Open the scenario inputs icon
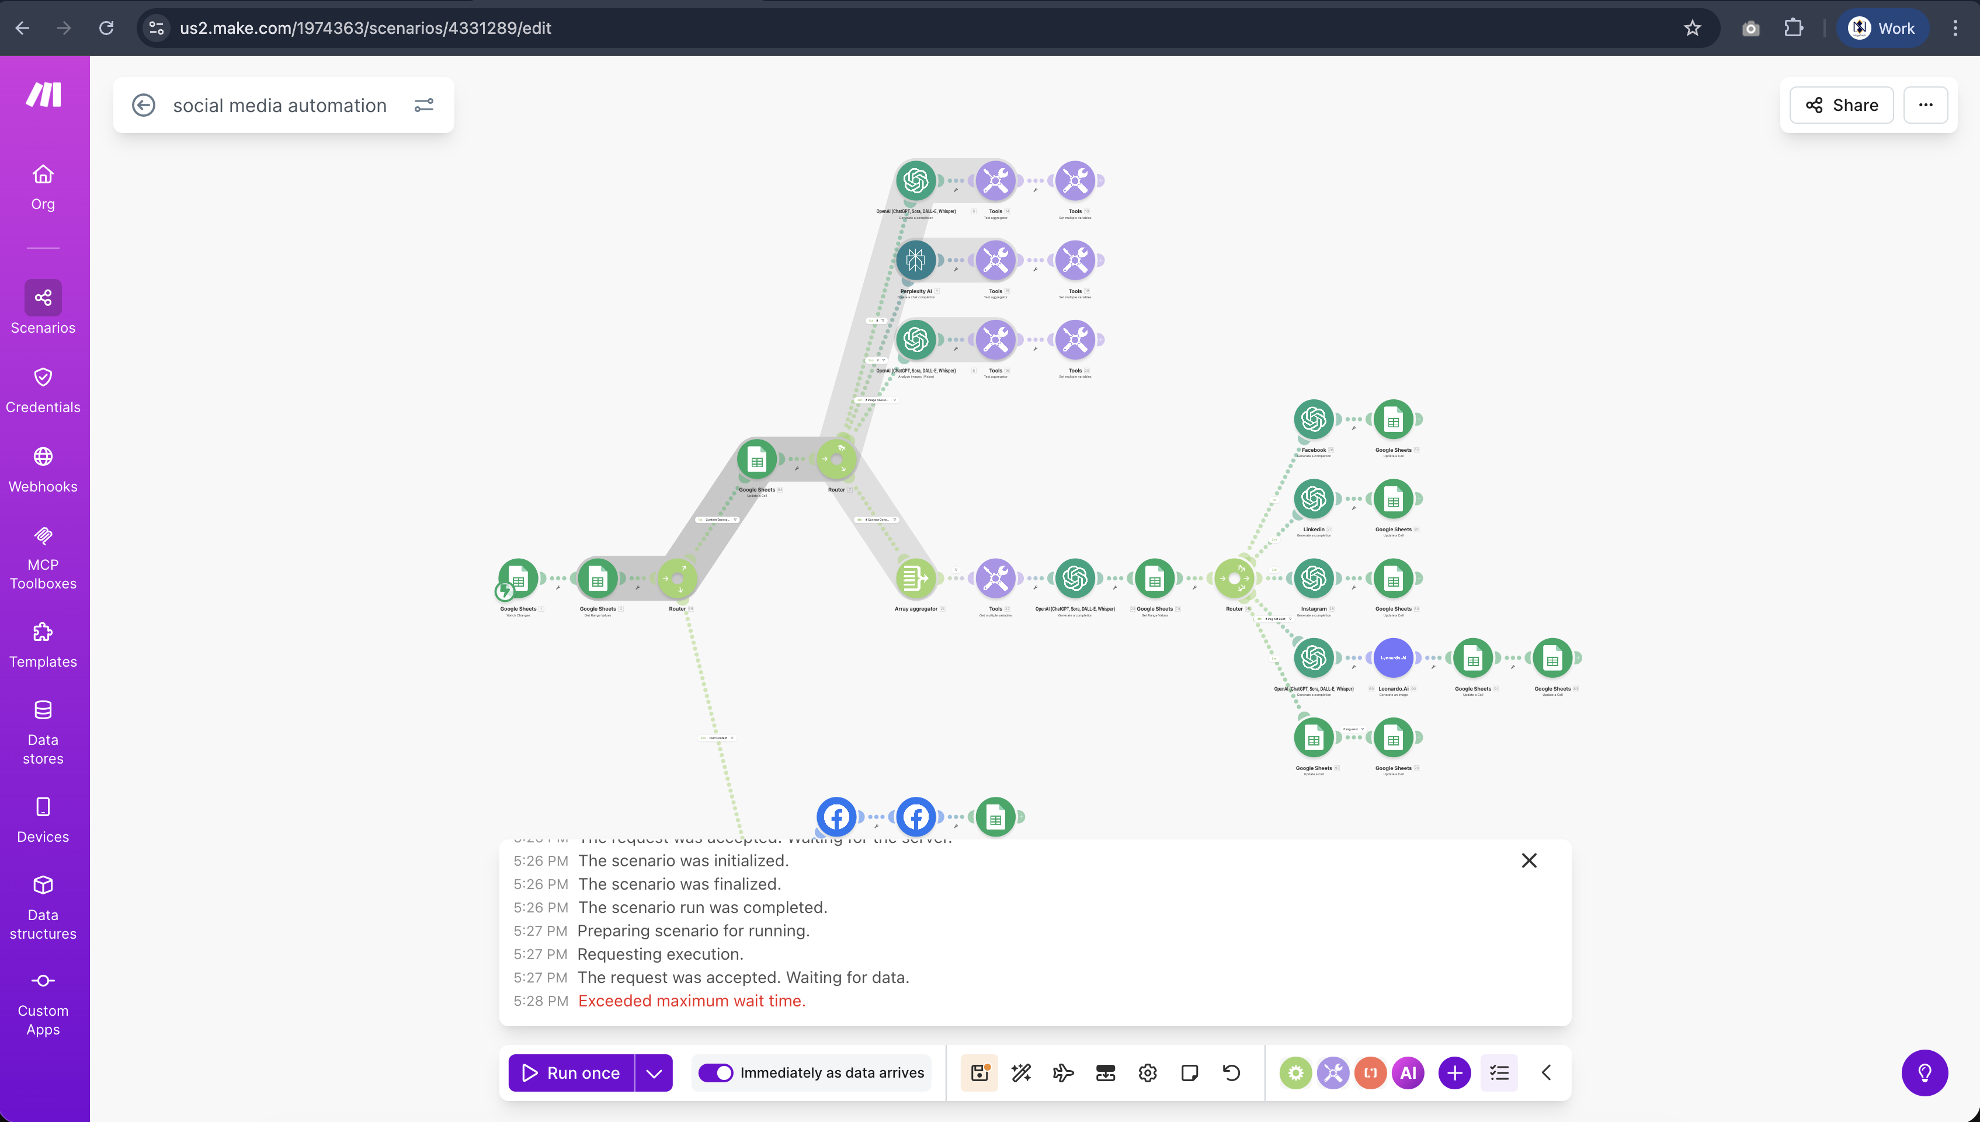The height and width of the screenshot is (1122, 1980). (x=1106, y=1073)
